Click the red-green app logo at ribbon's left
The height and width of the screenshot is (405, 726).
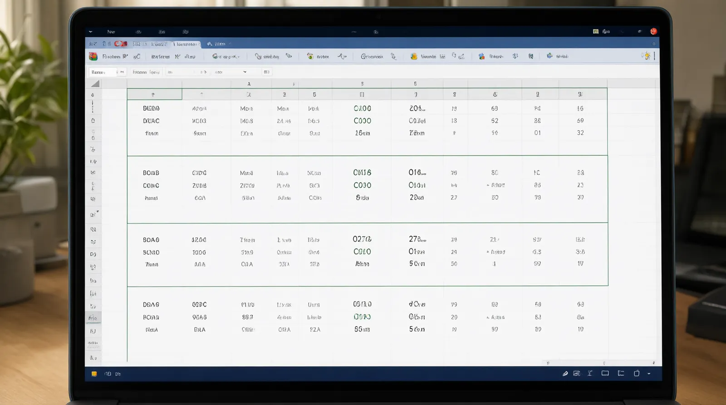pos(93,56)
